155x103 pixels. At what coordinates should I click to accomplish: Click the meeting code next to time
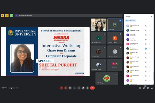point(14,88)
